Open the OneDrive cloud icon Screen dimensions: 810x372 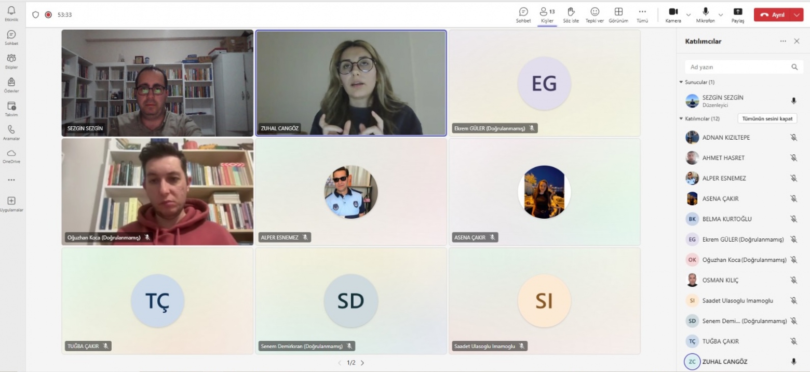pyautogui.click(x=11, y=156)
